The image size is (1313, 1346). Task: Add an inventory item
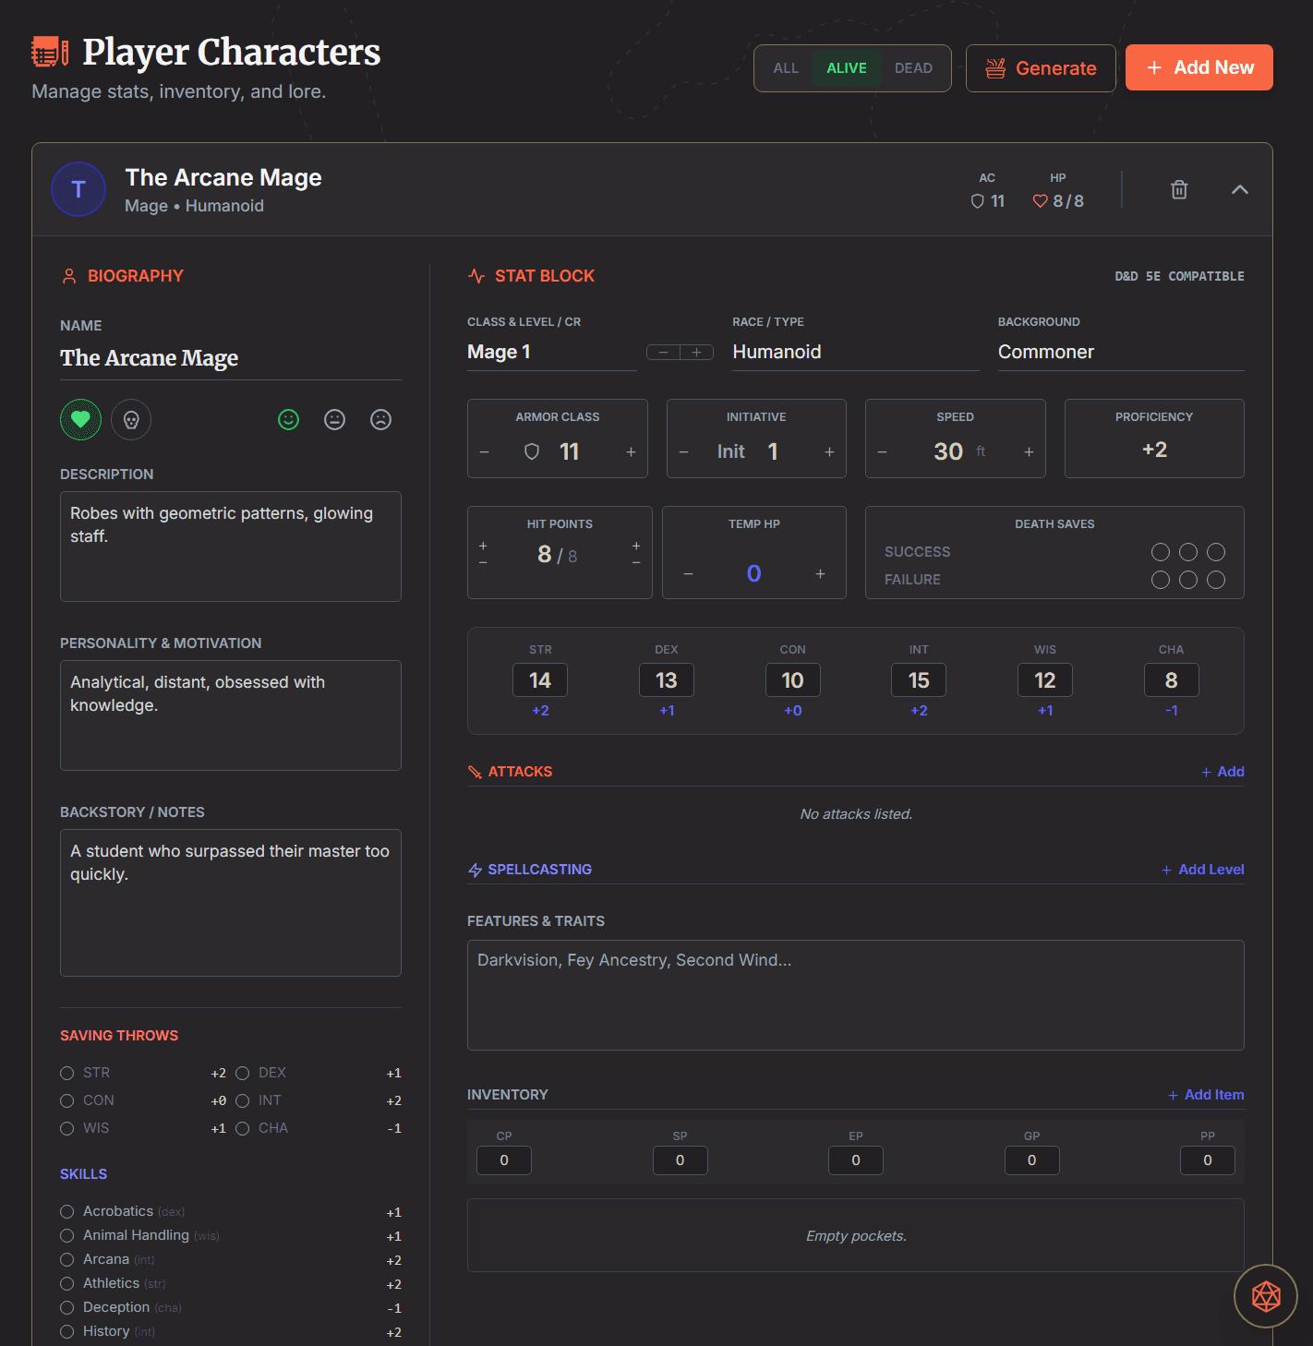(1206, 1095)
